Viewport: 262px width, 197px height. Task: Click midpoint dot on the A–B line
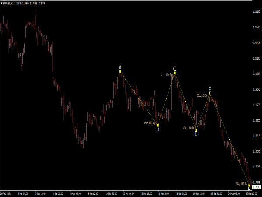point(139,98)
